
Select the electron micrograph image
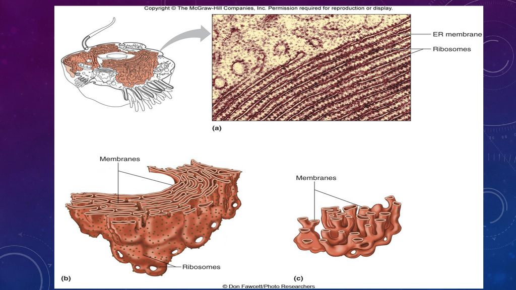point(311,67)
